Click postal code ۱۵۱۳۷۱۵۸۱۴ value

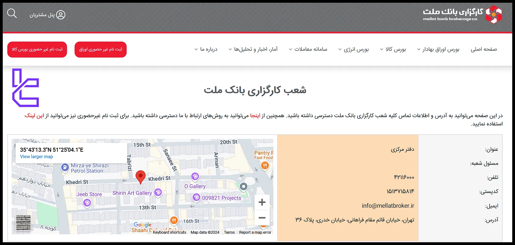[x=400, y=191]
